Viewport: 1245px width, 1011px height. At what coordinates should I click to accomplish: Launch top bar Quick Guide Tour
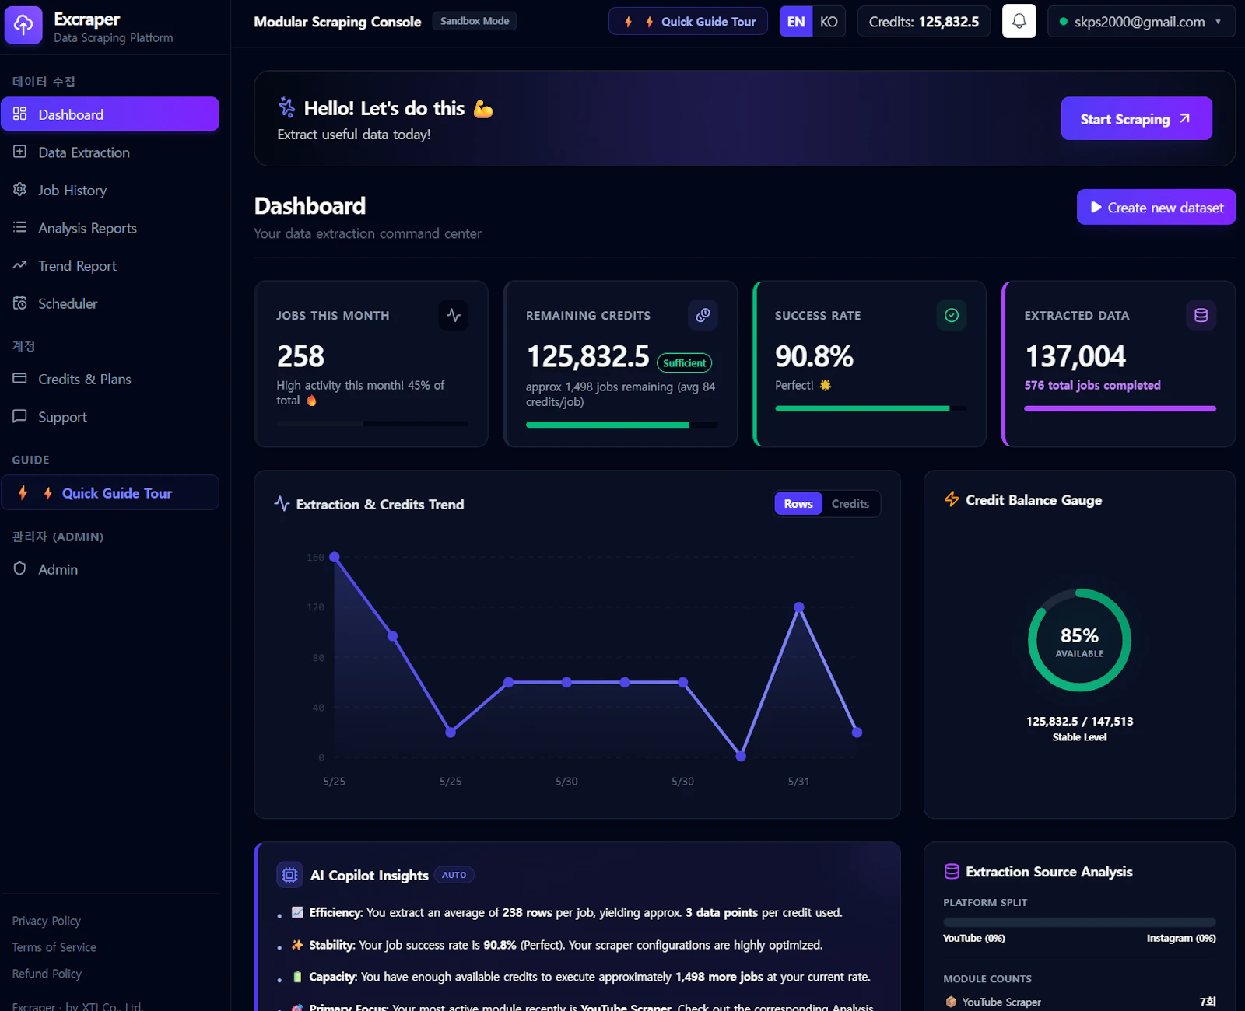coord(688,21)
